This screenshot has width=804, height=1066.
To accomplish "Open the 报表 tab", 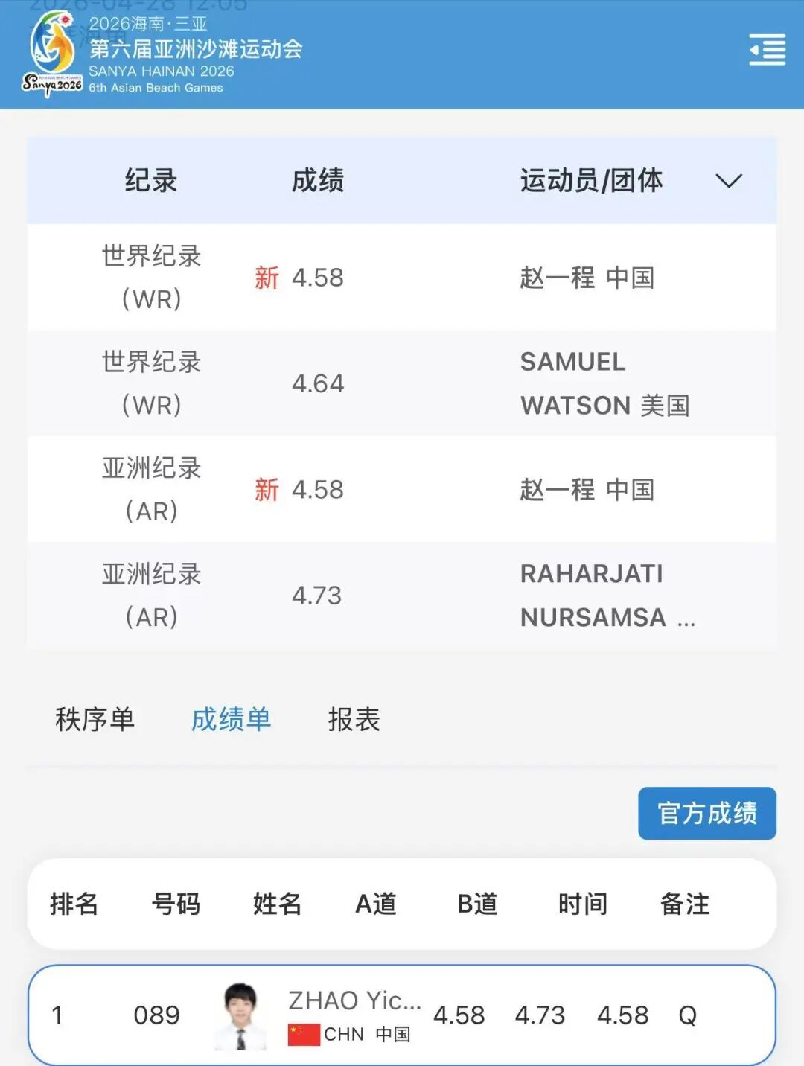I will [354, 720].
